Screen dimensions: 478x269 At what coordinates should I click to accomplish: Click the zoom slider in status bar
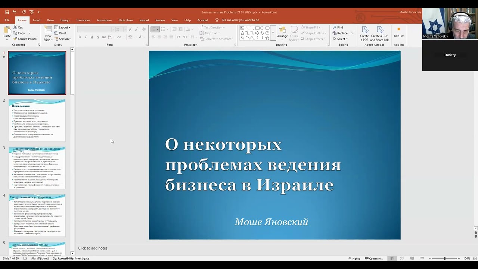[444, 259]
